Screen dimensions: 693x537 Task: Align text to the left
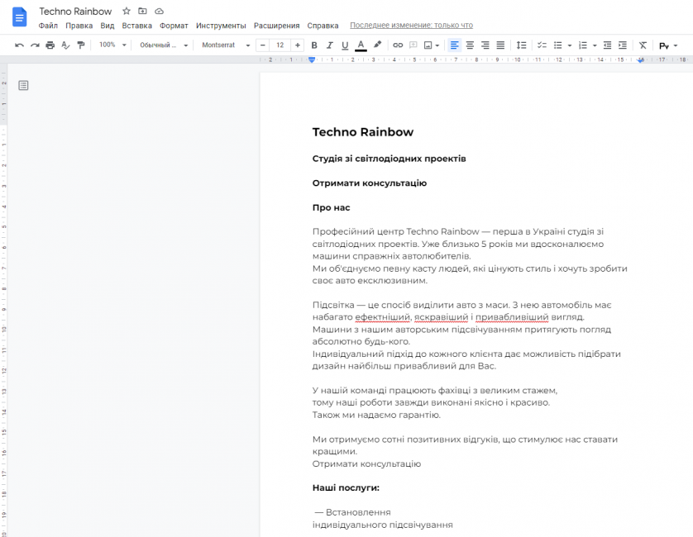[454, 45]
